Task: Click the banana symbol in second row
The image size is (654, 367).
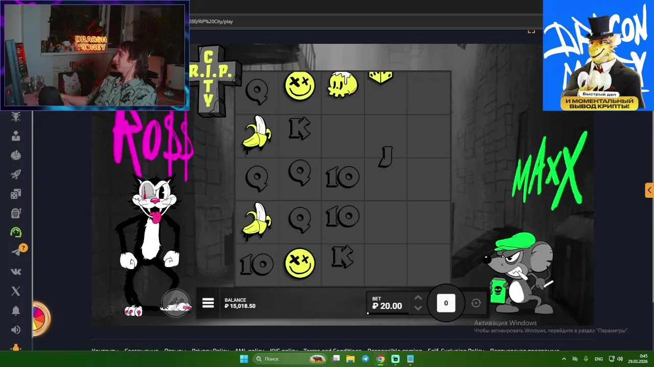Action: coord(257,134)
